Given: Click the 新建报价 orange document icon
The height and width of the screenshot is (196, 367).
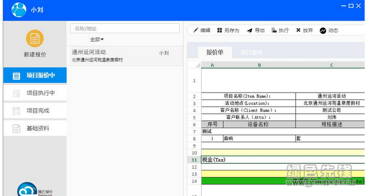Looking at the screenshot, I should pyautogui.click(x=35, y=39).
